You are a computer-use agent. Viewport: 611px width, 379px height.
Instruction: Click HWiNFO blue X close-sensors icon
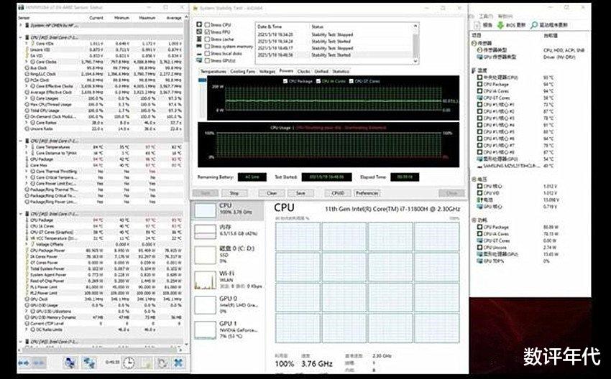click(178, 363)
